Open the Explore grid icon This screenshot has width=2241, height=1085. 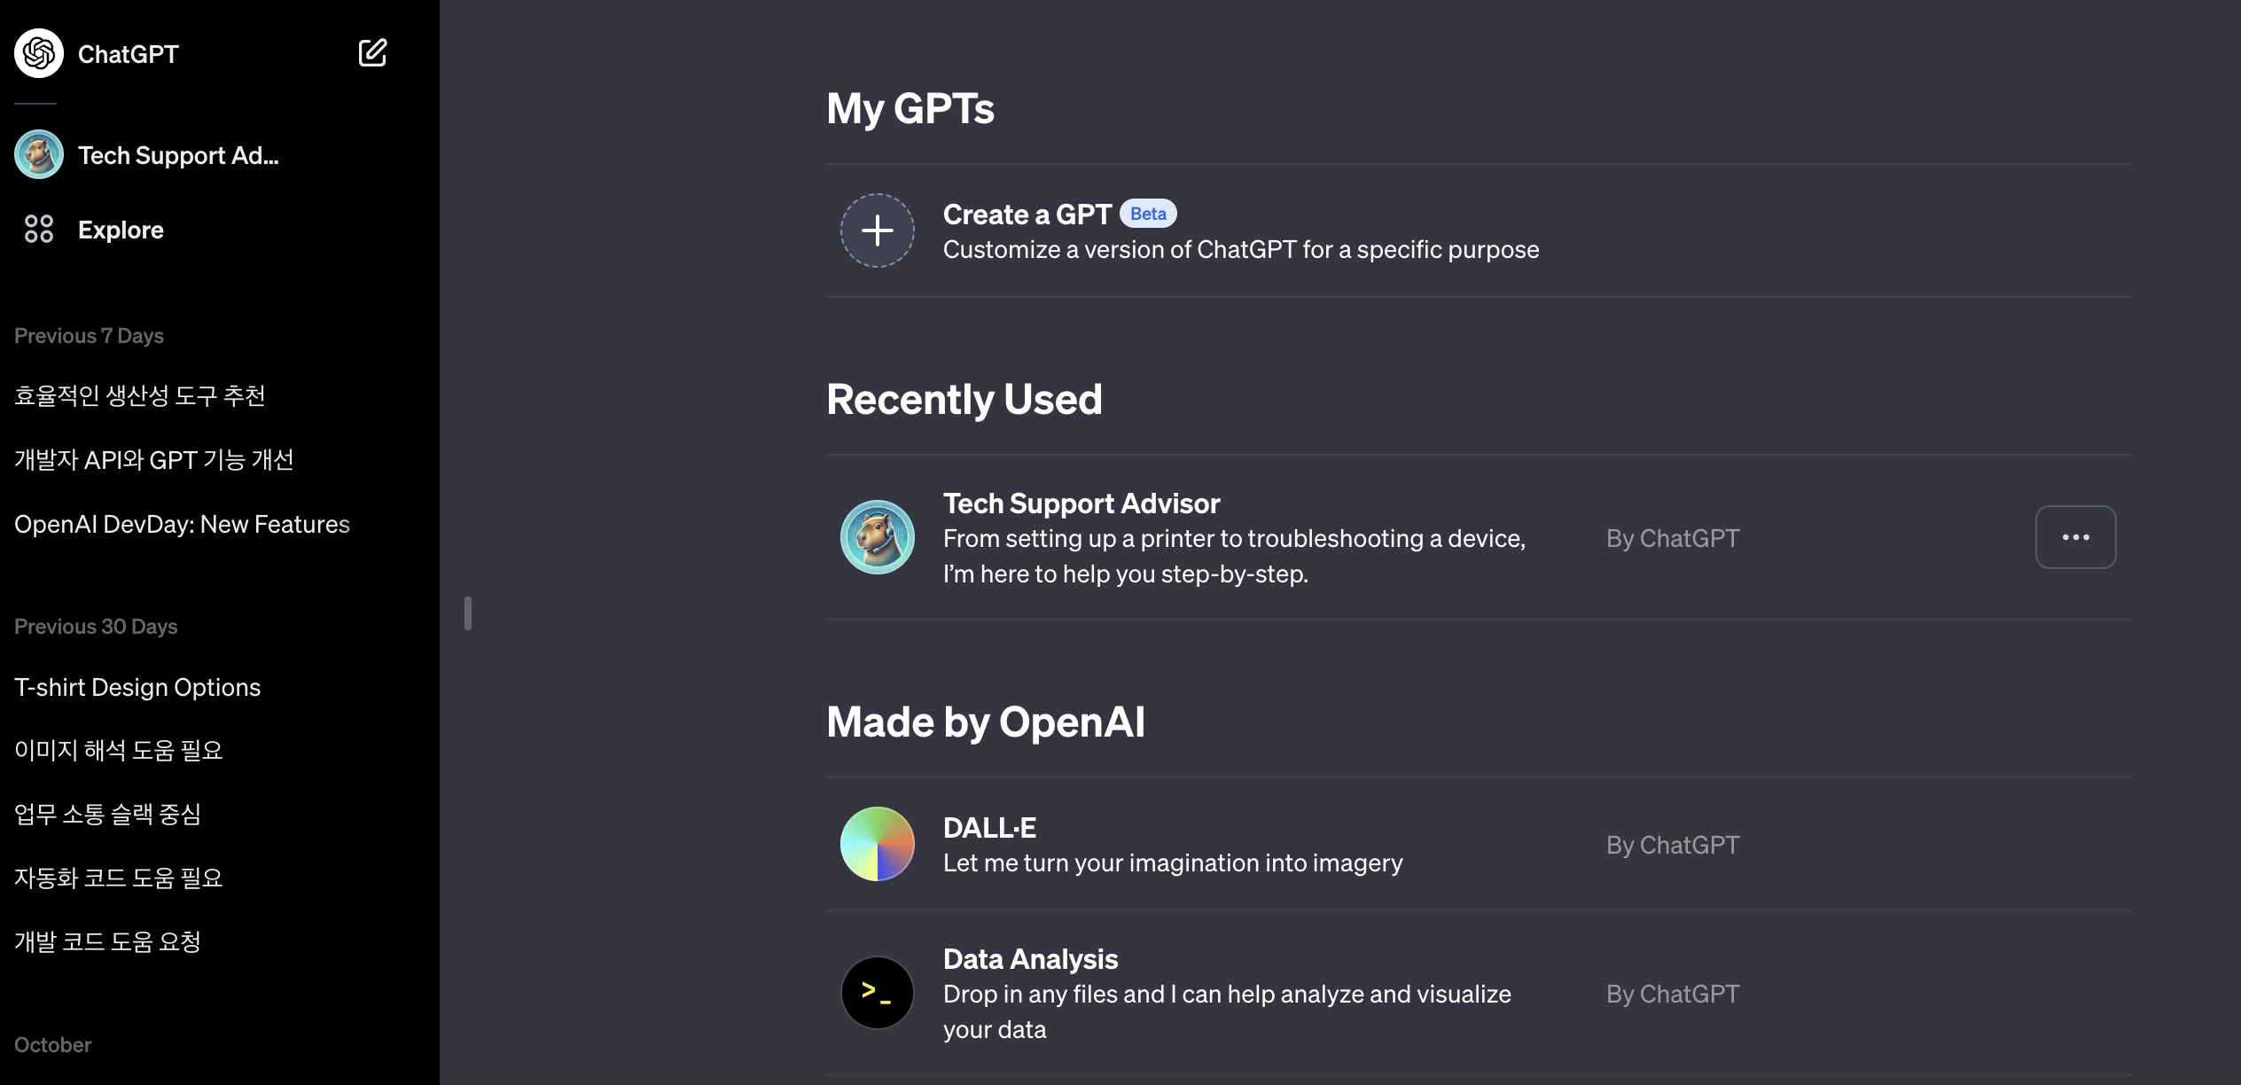[x=39, y=229]
